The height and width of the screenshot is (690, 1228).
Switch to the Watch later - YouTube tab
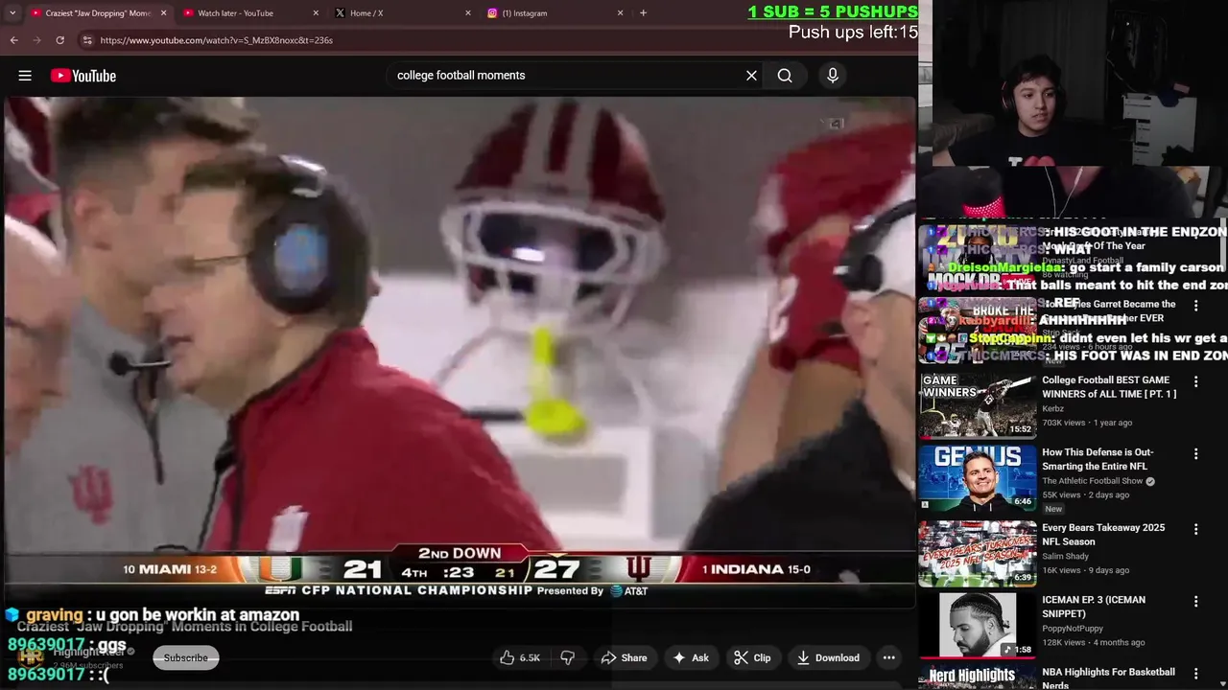click(249, 13)
